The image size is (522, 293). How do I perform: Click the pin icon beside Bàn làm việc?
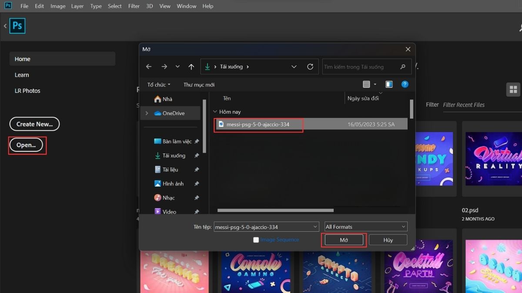tap(197, 142)
